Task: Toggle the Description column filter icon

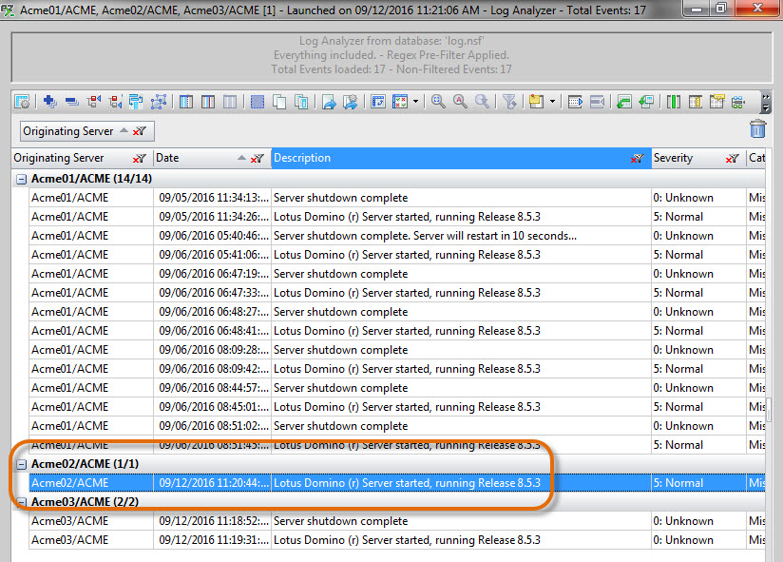Action: [x=638, y=159]
